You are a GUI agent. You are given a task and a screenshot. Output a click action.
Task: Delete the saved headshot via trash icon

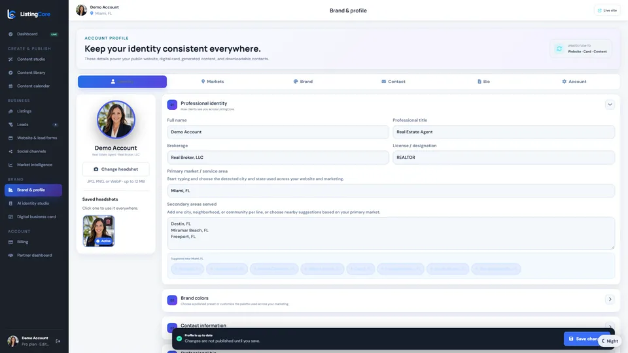(108, 222)
